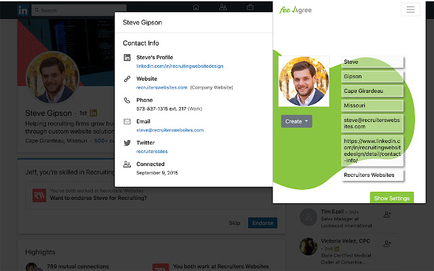The height and width of the screenshot is (271, 434).
Task: Click the LinkedIn URL field in FeeAgree
Action: (x=372, y=150)
